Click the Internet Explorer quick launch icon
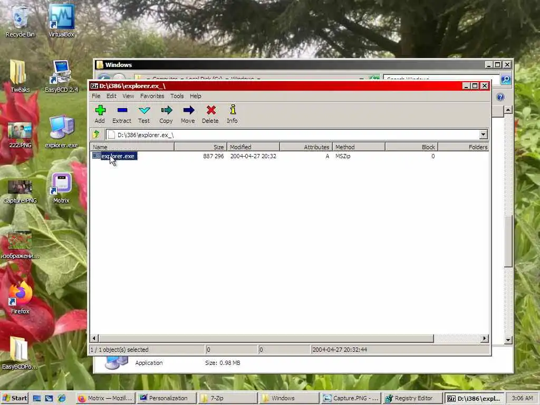The width and height of the screenshot is (540, 405). [x=62, y=398]
